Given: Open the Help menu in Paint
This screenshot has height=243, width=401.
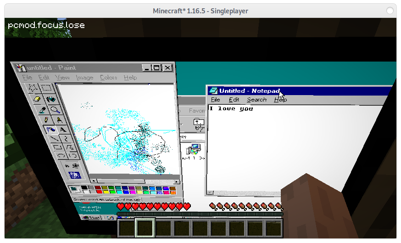Looking at the screenshot, I should click(130, 77).
